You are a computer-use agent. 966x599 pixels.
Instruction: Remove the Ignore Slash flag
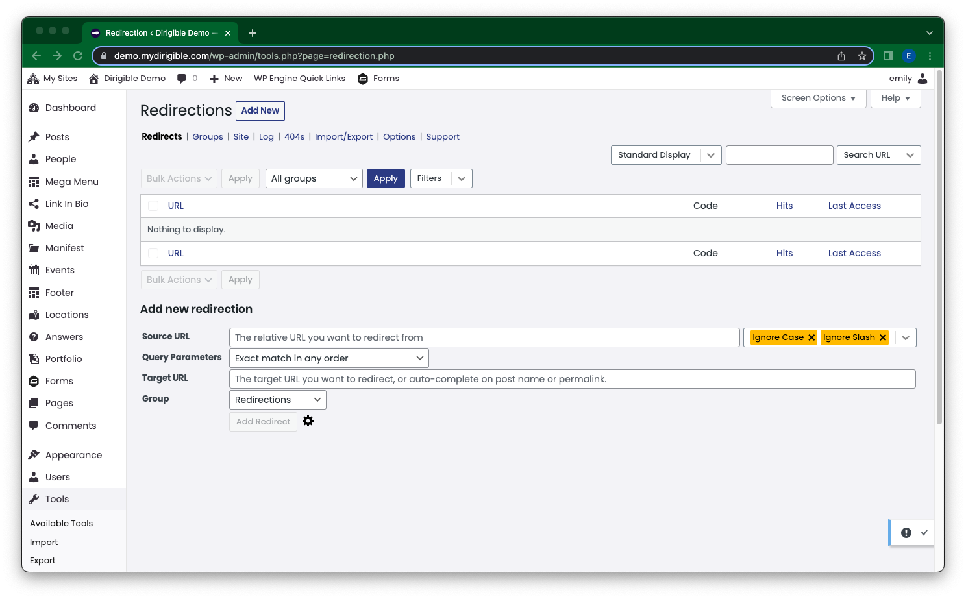click(883, 337)
